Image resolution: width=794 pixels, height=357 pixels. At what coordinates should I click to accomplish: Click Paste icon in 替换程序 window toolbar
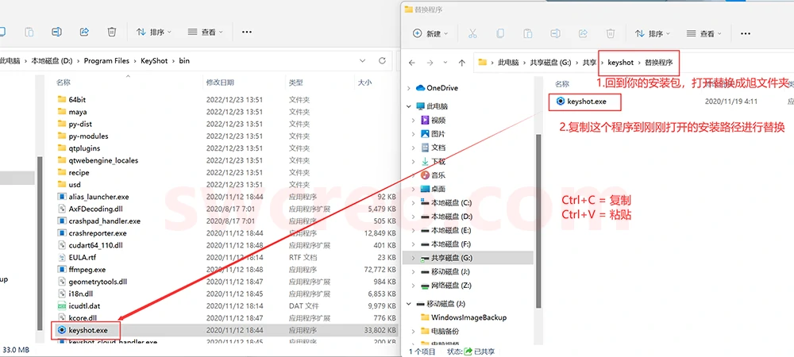click(x=528, y=33)
